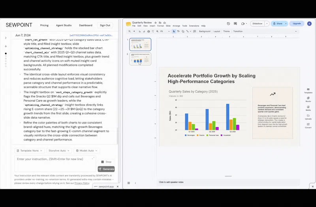316x207 pixels.
Task: Open camera meeting options arrow
Action: [x=246, y=24]
